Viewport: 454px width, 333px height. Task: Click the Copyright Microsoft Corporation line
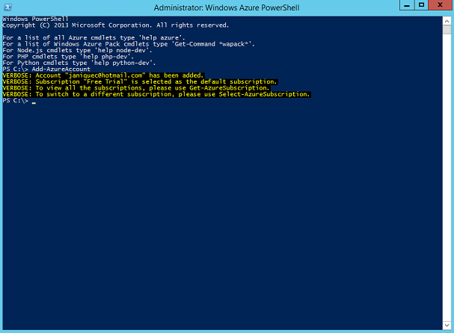pos(116,25)
